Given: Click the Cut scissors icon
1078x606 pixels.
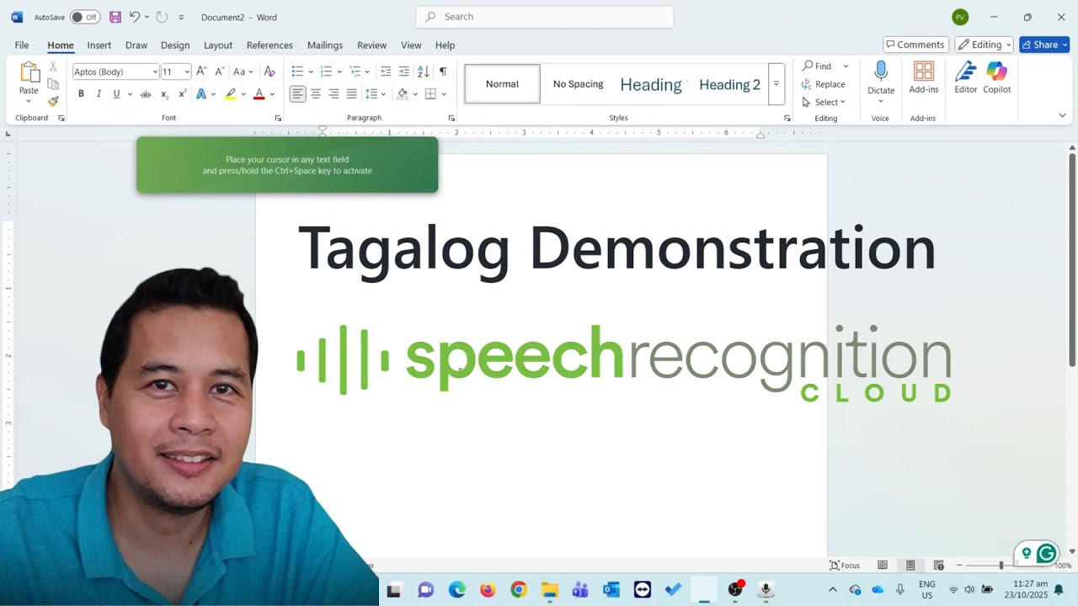Looking at the screenshot, I should 53,66.
